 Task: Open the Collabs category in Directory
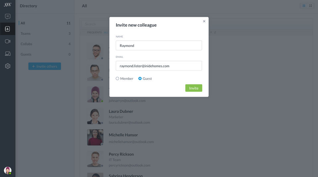pyautogui.click(x=26, y=44)
